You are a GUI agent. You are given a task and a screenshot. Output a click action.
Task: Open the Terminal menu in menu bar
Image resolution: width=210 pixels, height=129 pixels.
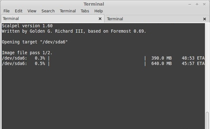point(68,11)
